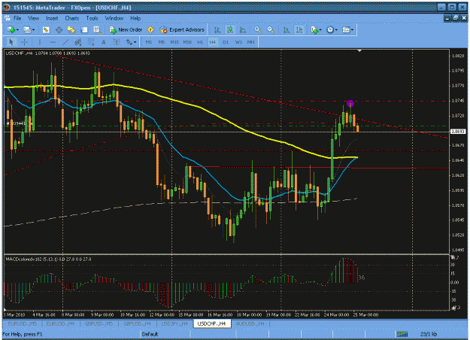
Task: Toggle the Terminal window icon
Action: (x=84, y=29)
